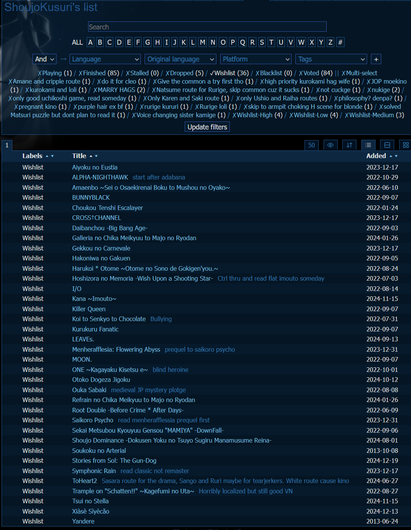
Task: Click the Update filters button
Action: point(207,127)
